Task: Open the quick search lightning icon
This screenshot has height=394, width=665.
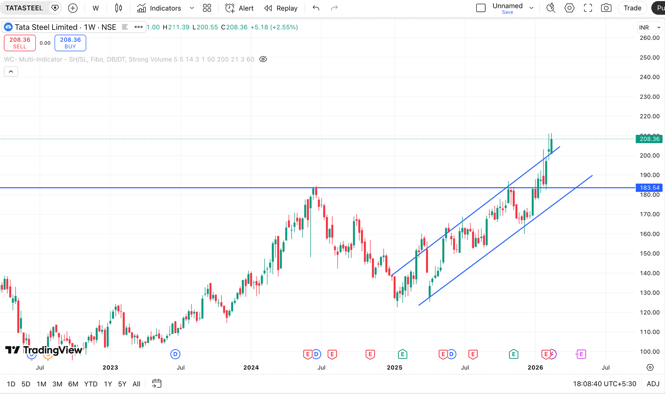Action: [x=551, y=8]
